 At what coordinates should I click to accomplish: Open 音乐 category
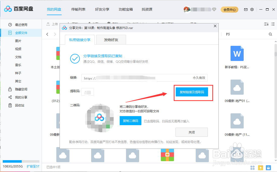[x=18, y=65]
